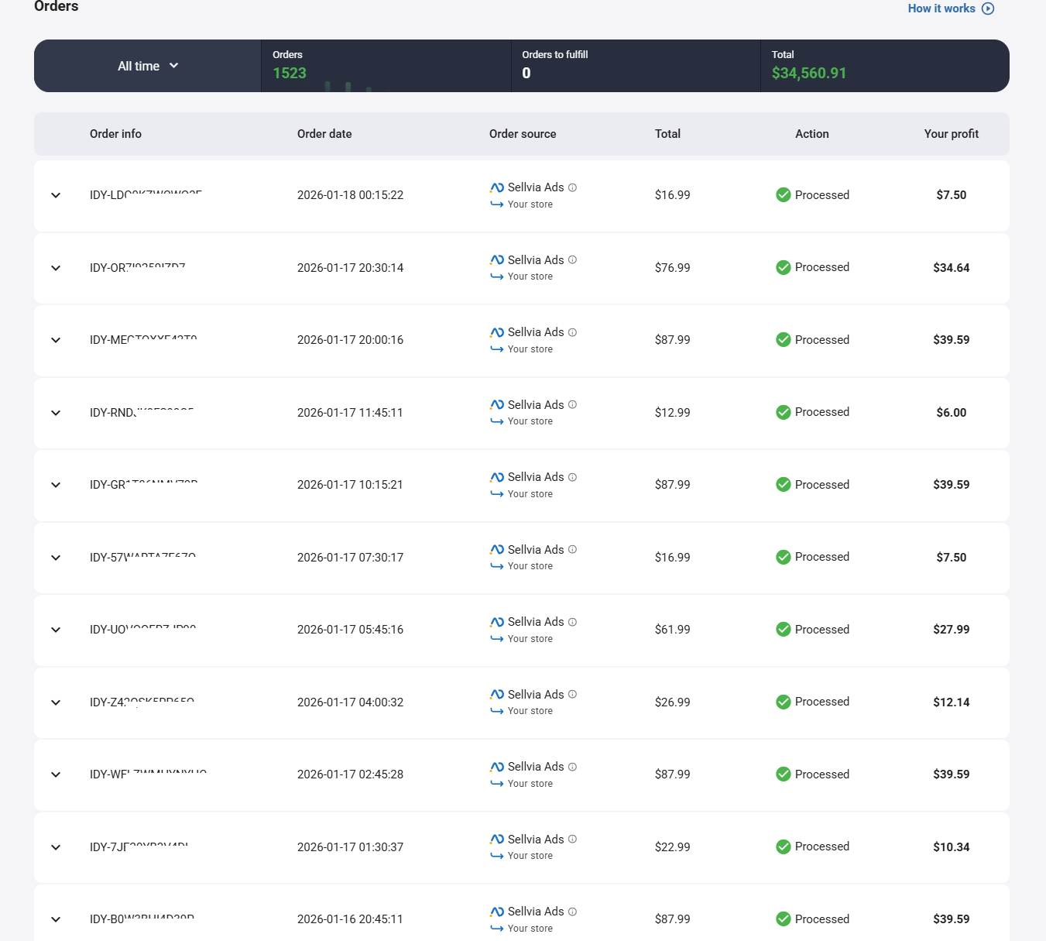
Task: Click Processed check icon for $61.99 order
Action: (x=783, y=630)
